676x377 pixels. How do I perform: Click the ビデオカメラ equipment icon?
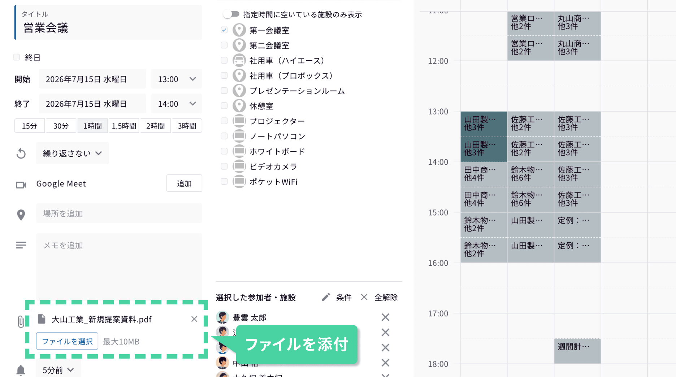tap(239, 166)
